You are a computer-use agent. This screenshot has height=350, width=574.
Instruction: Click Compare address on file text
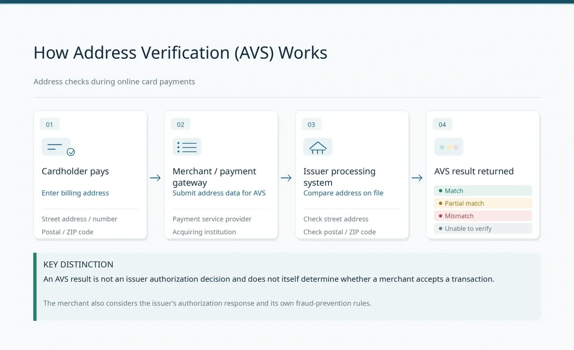(343, 193)
